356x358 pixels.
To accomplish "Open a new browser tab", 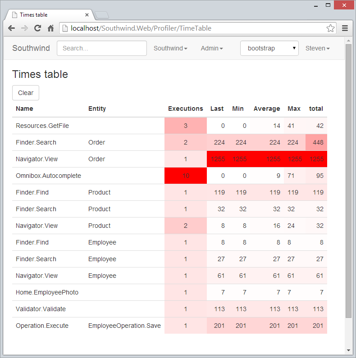I will point(101,15).
